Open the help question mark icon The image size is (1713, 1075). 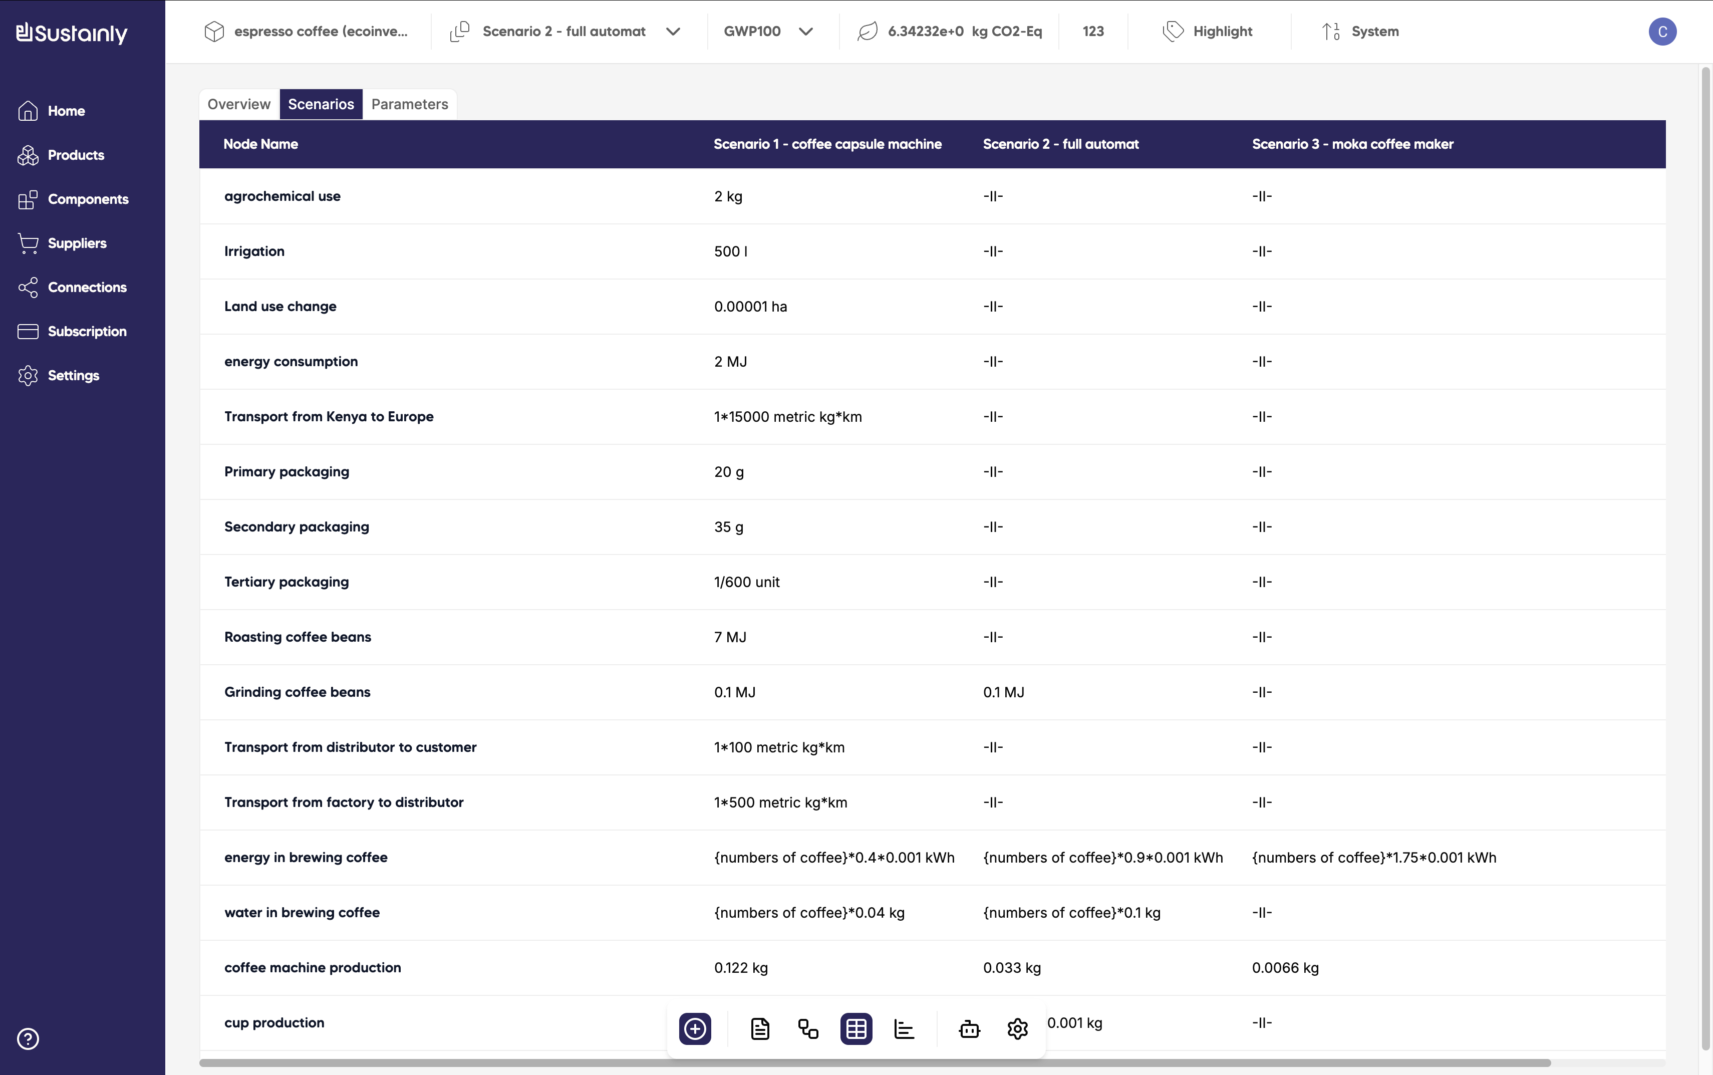28,1039
